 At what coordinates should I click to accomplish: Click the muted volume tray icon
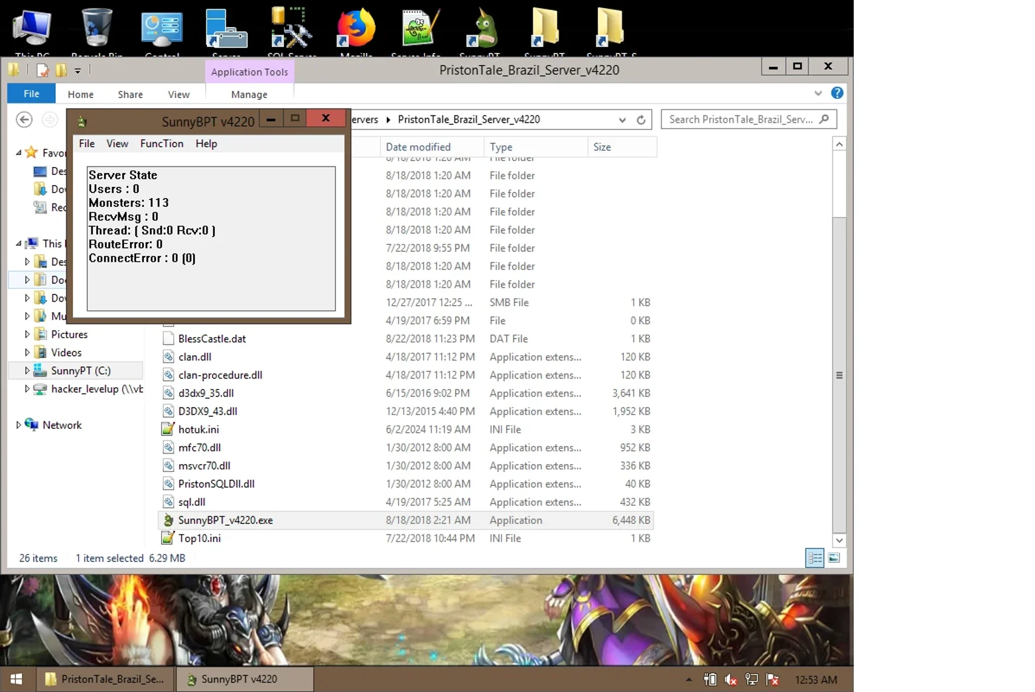[730, 679]
